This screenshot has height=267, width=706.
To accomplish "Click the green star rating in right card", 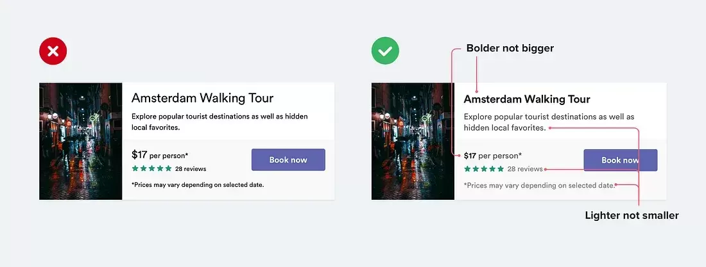I will (x=484, y=169).
